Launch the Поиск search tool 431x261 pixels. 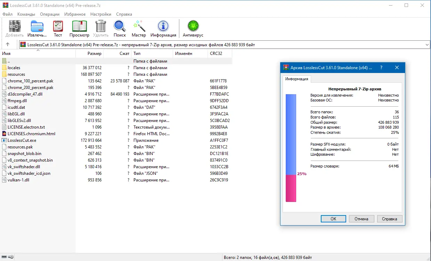(120, 26)
